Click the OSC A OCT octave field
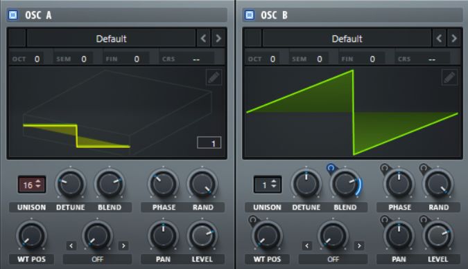This screenshot has height=269, width=468. (26, 59)
